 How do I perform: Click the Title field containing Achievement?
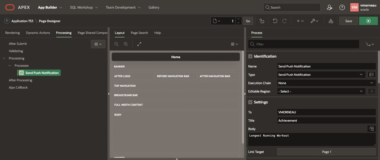pos(326,121)
